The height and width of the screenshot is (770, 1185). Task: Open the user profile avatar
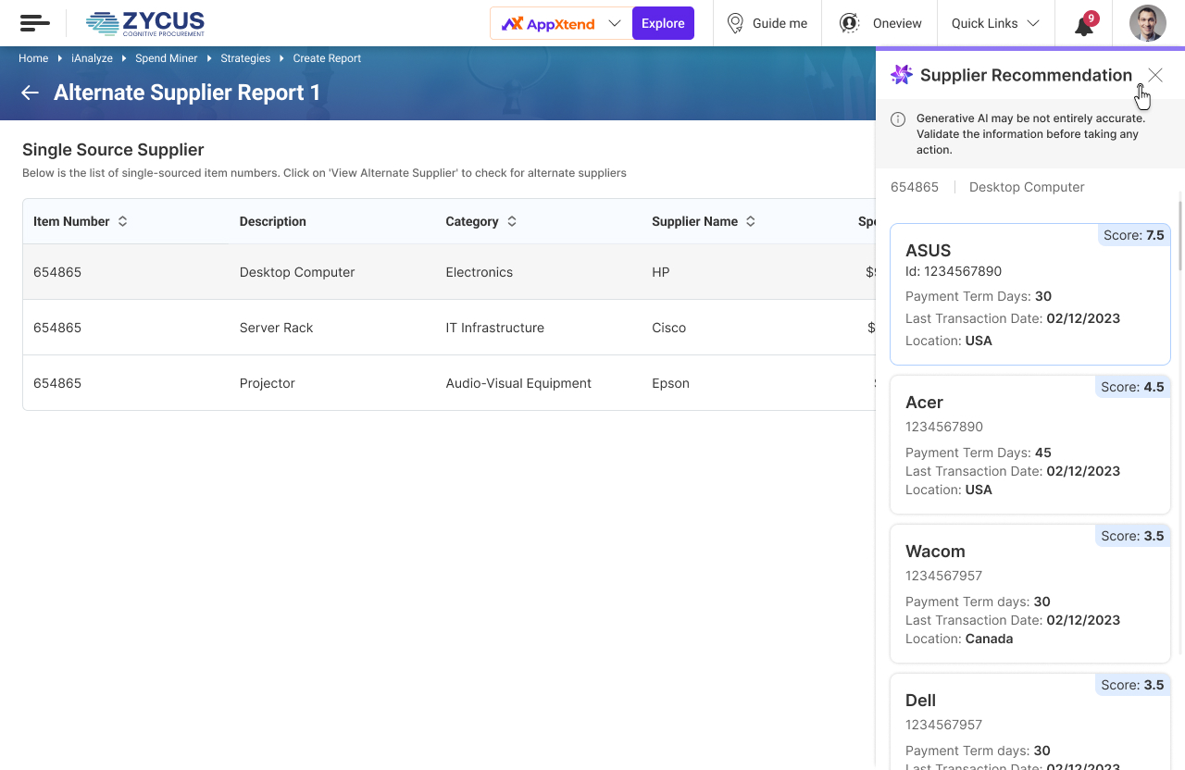pyautogui.click(x=1147, y=23)
